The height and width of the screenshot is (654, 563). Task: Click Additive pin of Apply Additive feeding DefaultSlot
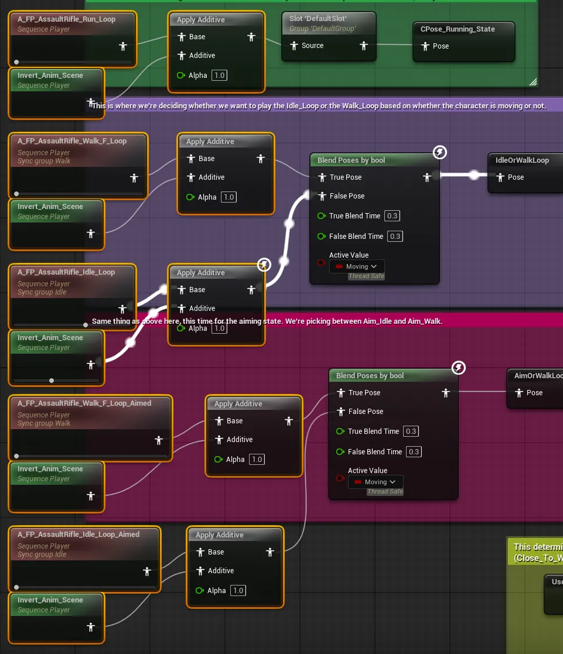click(181, 56)
